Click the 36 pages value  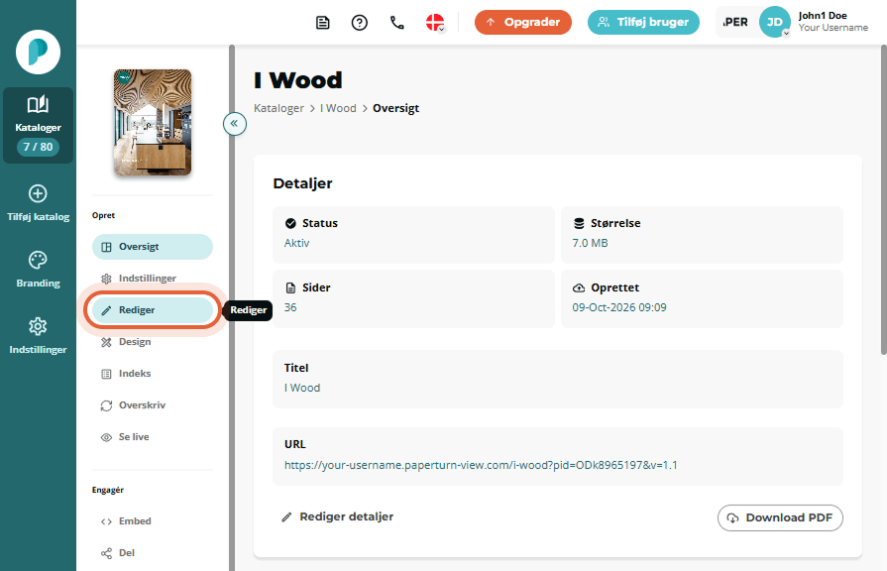coord(290,307)
